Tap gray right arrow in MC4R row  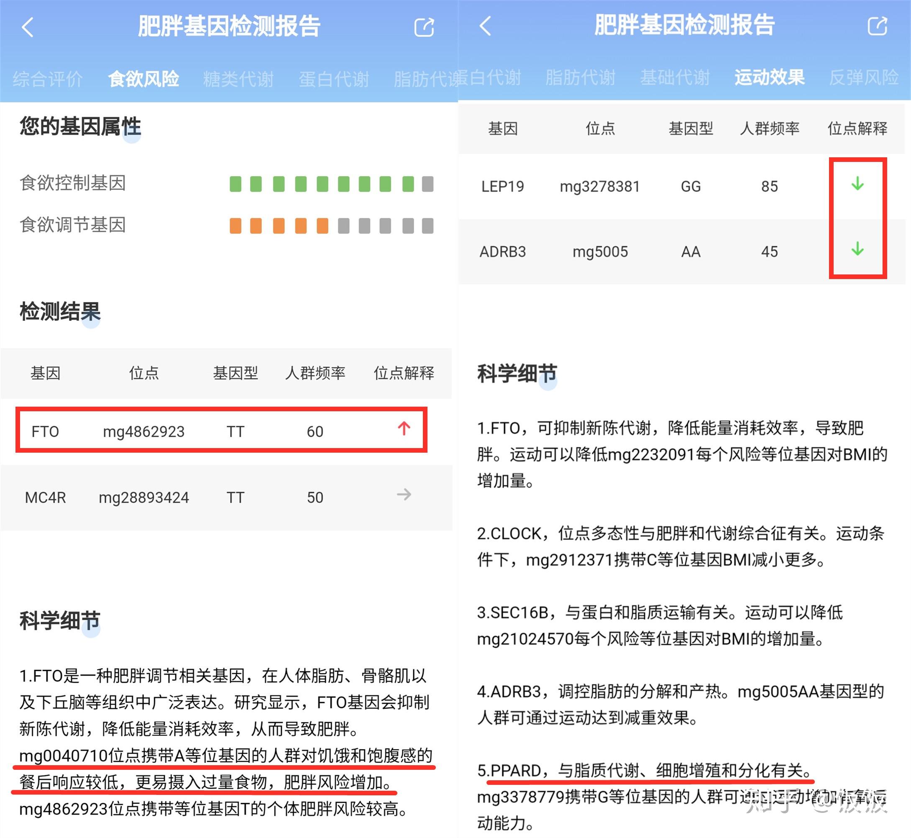click(404, 494)
